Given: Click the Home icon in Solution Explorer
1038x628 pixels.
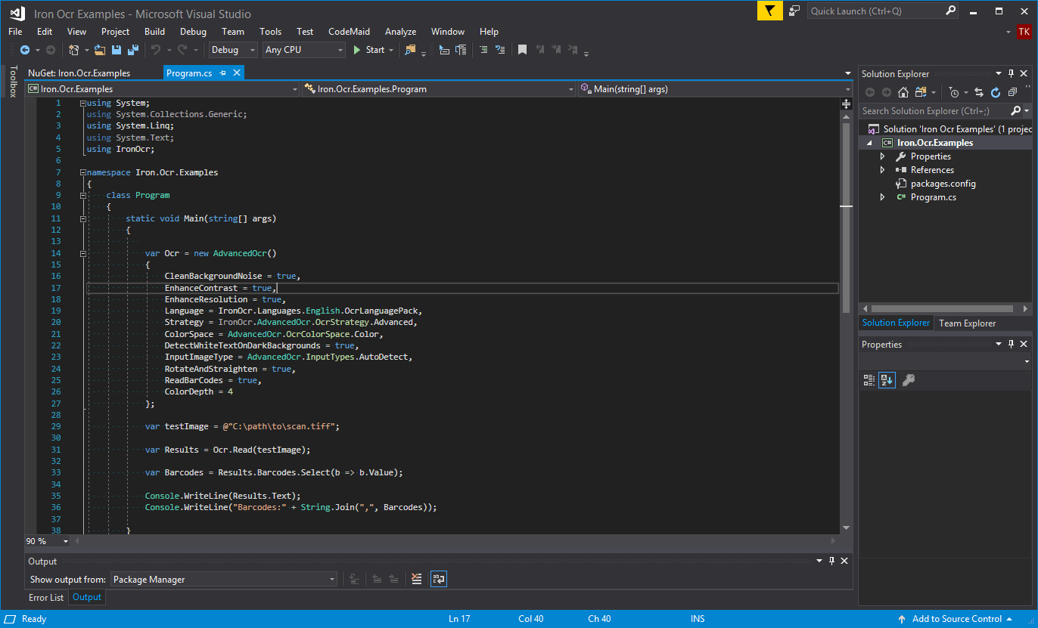Looking at the screenshot, I should click(903, 92).
